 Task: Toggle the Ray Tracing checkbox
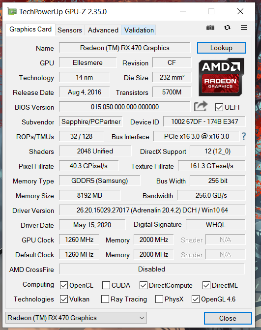point(105,299)
